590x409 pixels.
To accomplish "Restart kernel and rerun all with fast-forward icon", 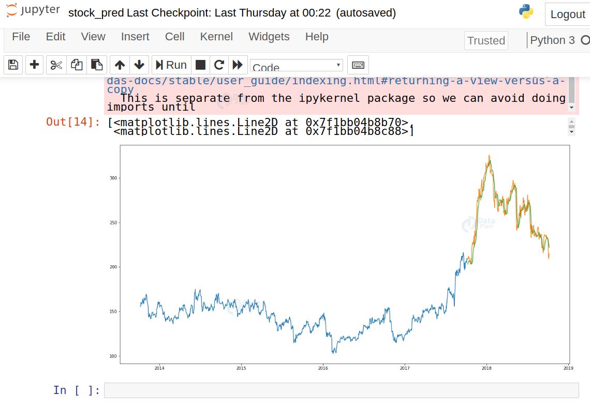I will pyautogui.click(x=238, y=65).
